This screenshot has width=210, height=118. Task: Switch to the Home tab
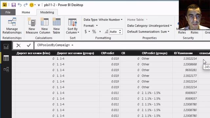(26, 12)
